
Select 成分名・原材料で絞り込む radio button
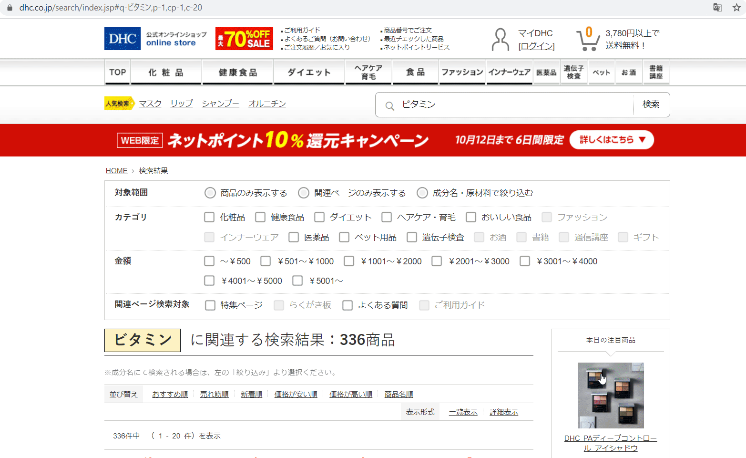(422, 193)
